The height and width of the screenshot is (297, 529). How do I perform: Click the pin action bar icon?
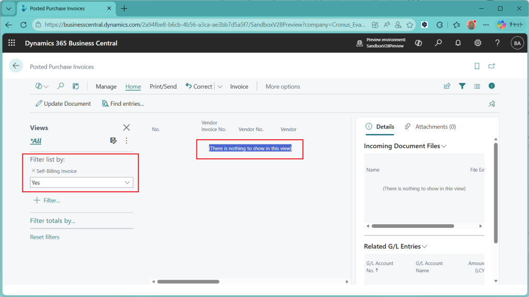click(492, 104)
